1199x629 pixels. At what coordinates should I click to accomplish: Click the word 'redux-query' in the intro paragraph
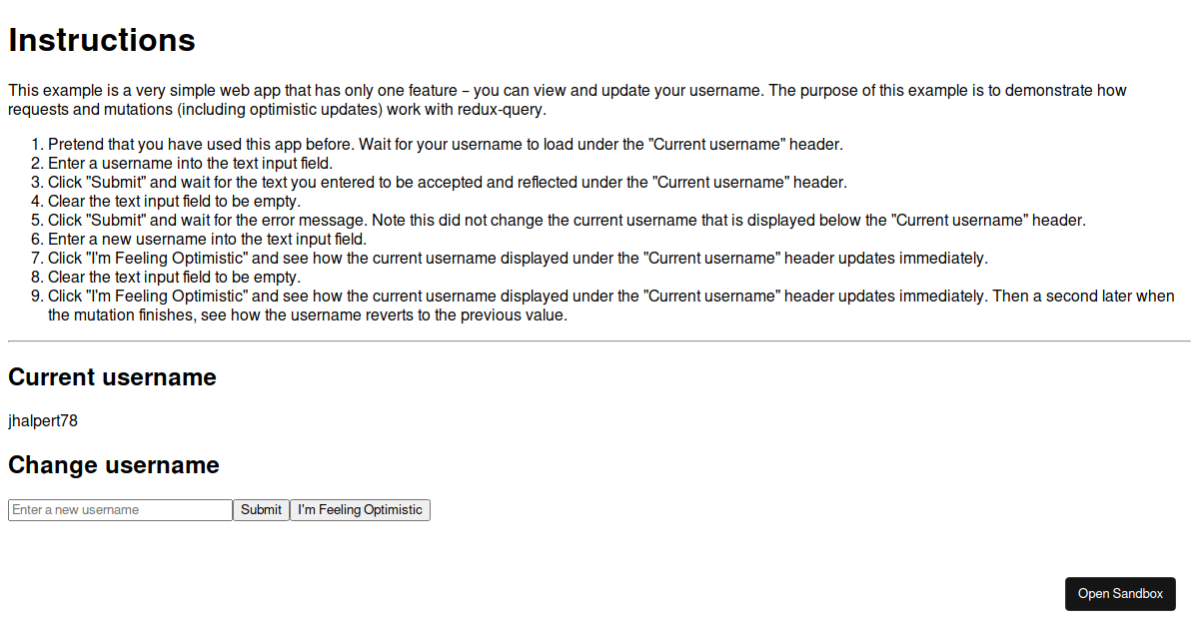click(x=504, y=110)
